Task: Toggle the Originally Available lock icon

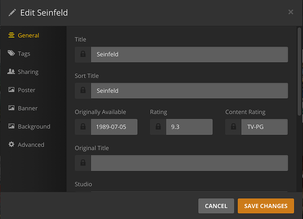Action: 83,127
